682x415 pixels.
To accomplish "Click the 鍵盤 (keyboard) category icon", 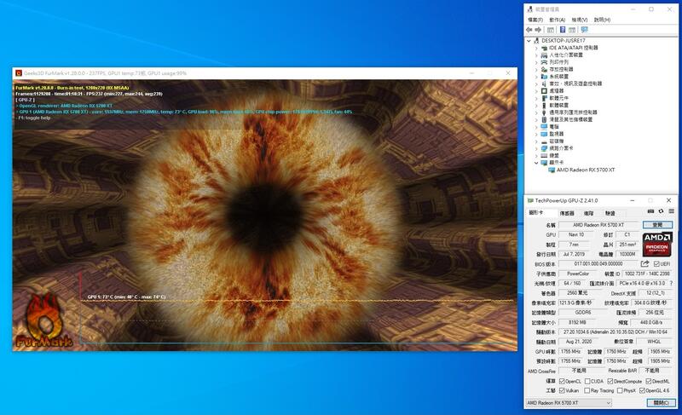I will pos(544,155).
